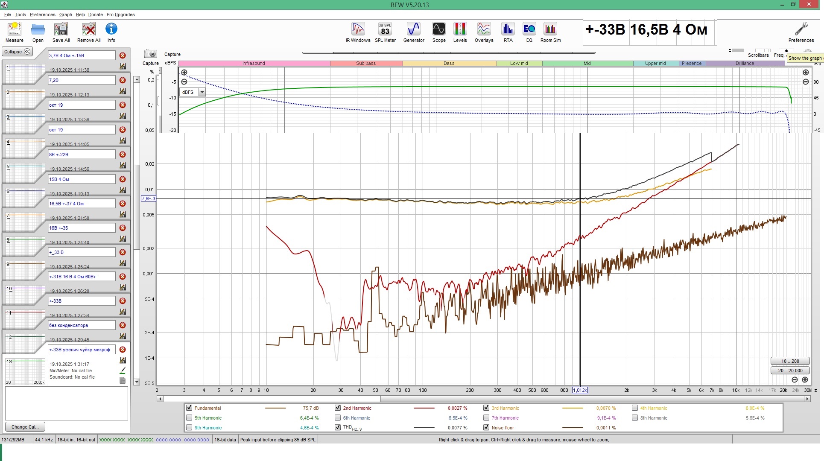Click the Change Cal... button
The height and width of the screenshot is (461, 824).
25,427
